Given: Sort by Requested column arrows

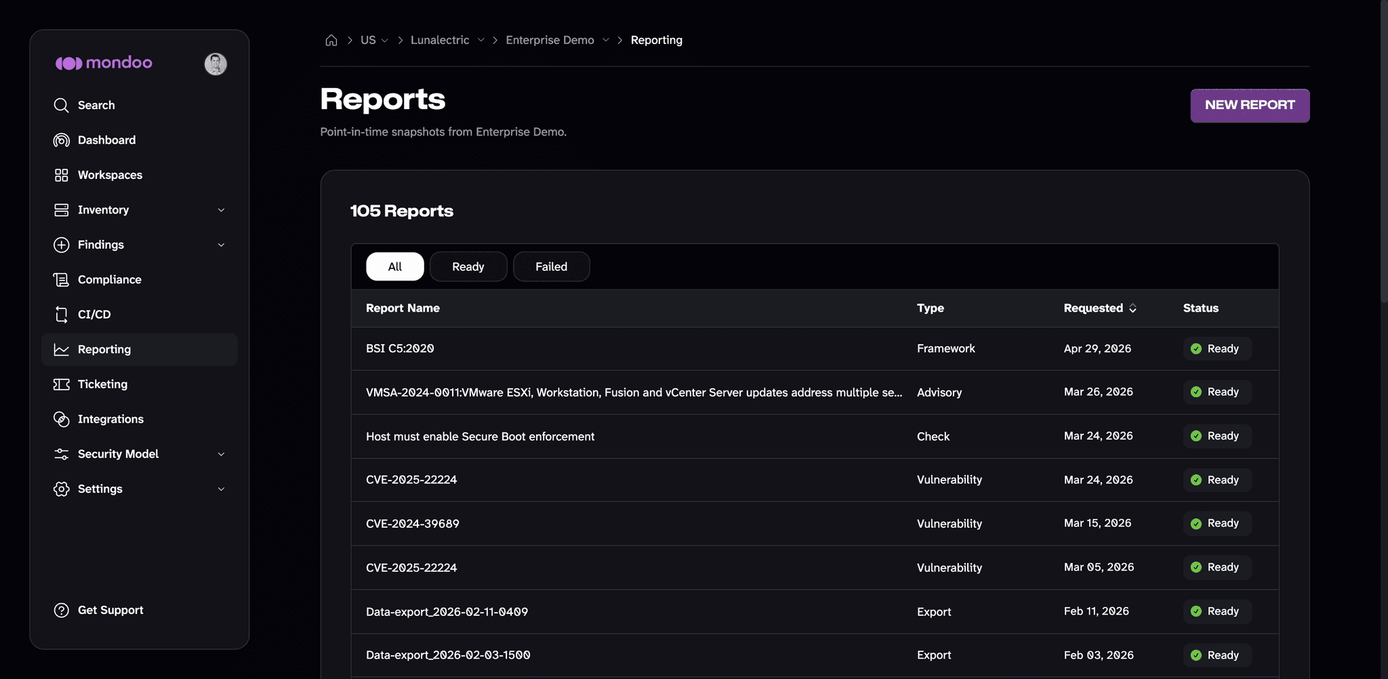Looking at the screenshot, I should pos(1132,308).
